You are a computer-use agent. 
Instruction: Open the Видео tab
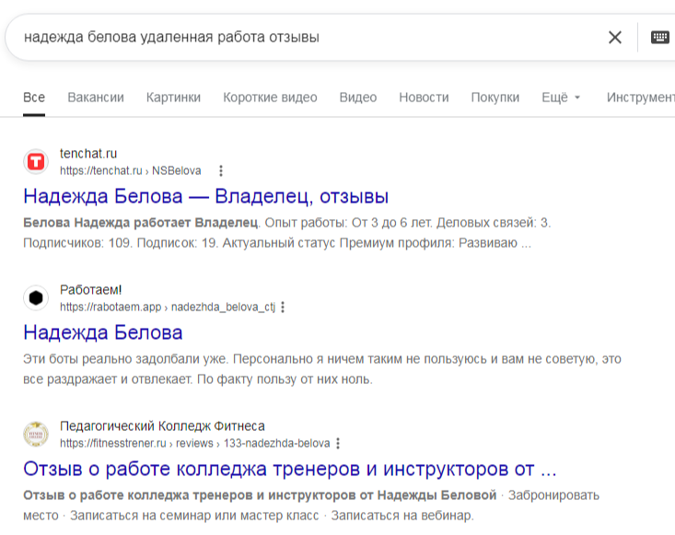click(x=358, y=98)
